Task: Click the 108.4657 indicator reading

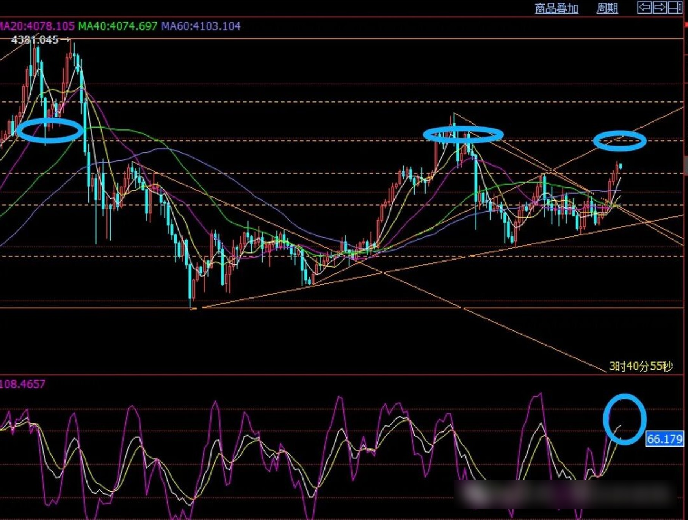Action: 23,384
